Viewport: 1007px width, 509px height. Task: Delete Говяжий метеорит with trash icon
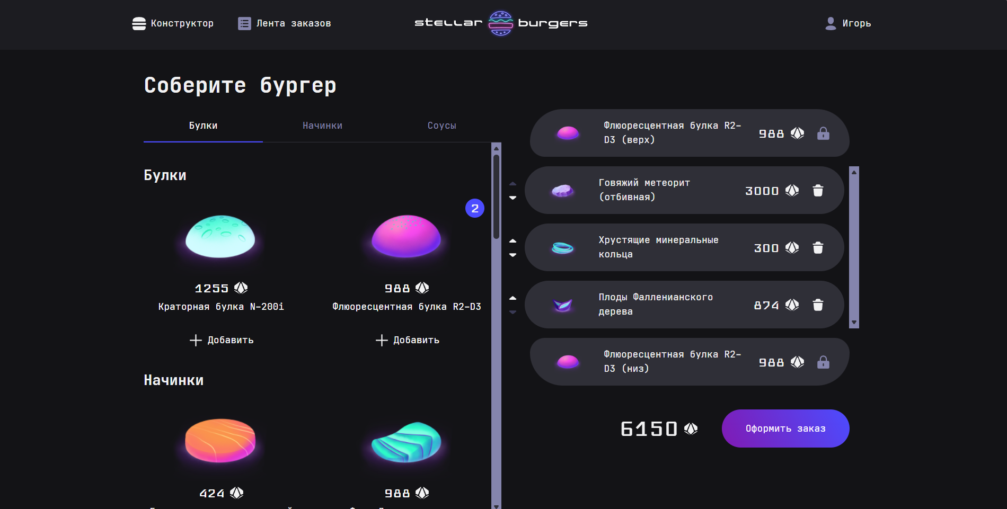pos(818,191)
